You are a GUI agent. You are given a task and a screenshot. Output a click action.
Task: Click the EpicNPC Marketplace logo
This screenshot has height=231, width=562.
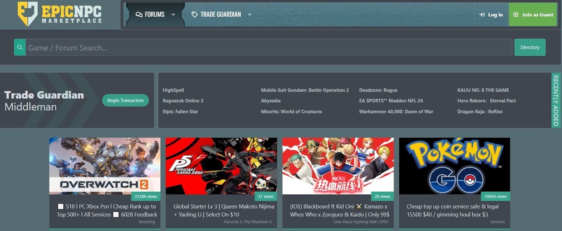[60, 14]
